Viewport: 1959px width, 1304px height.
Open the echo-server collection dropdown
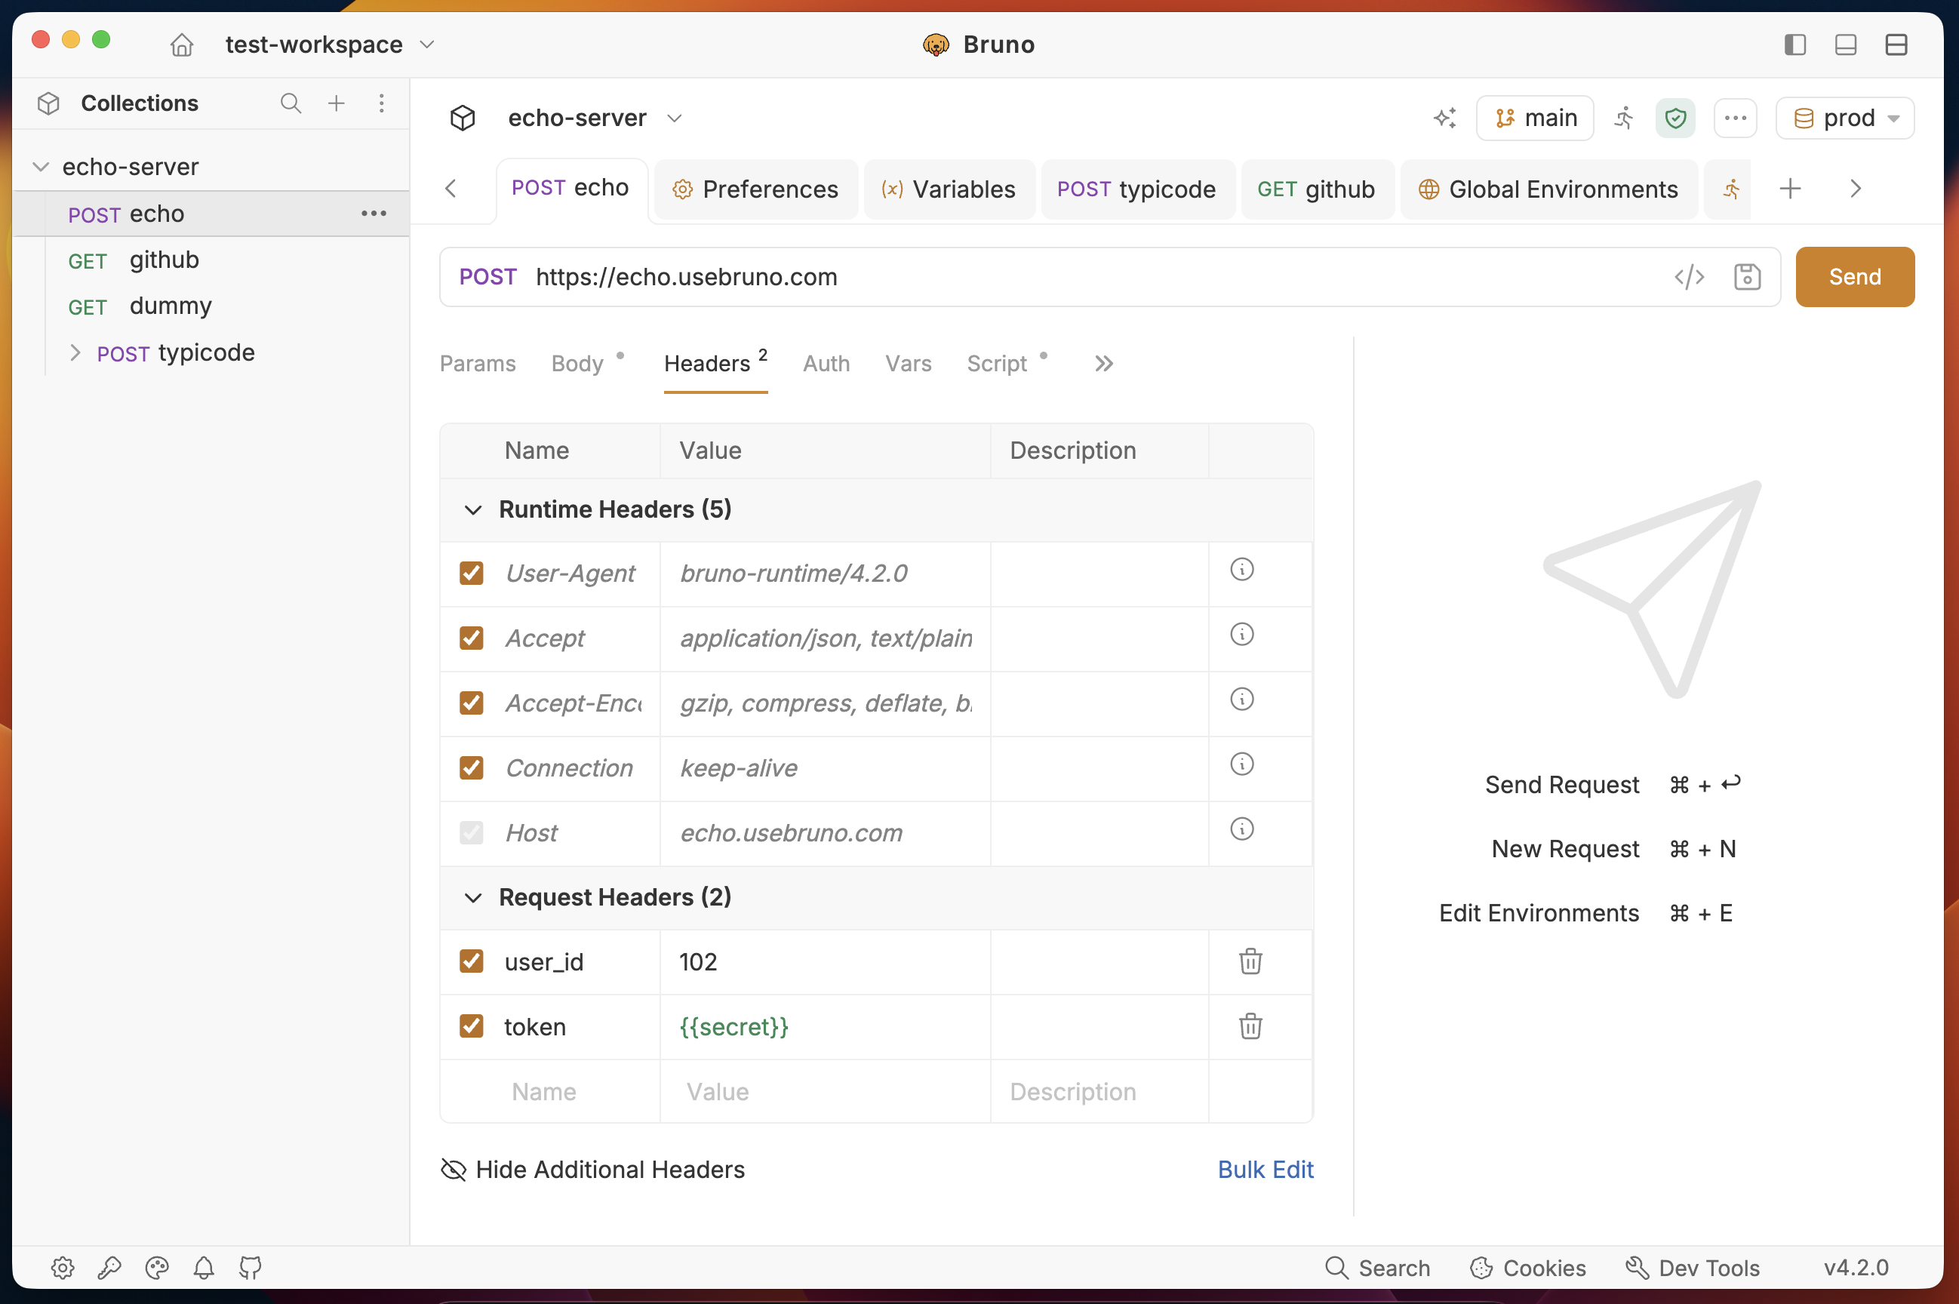pyautogui.click(x=595, y=118)
